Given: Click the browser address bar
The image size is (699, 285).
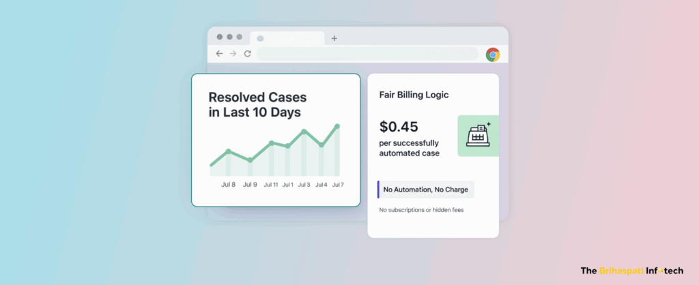Looking at the screenshot, I should click(367, 54).
